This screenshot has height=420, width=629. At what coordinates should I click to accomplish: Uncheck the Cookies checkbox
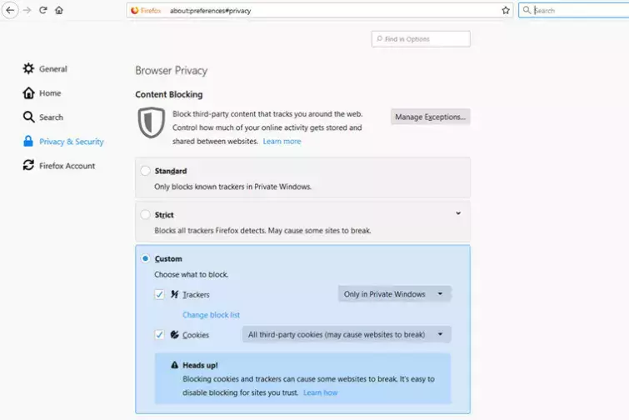click(x=159, y=335)
